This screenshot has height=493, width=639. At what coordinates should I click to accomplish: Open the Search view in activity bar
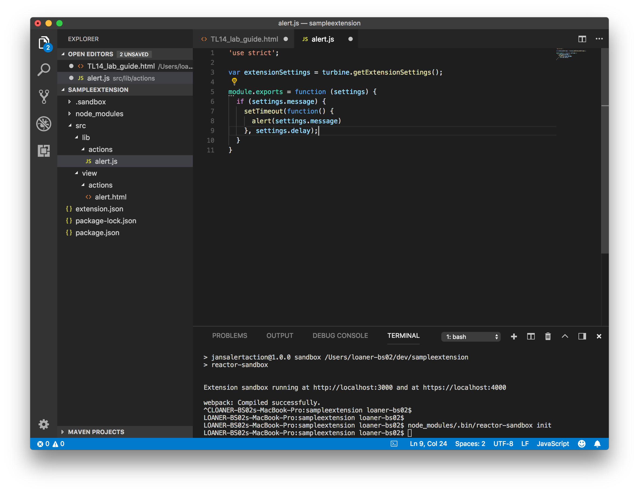44,70
